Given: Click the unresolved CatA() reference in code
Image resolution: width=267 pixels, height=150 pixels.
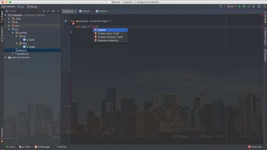Looking at the screenshot, I should pyautogui.click(x=94, y=27).
